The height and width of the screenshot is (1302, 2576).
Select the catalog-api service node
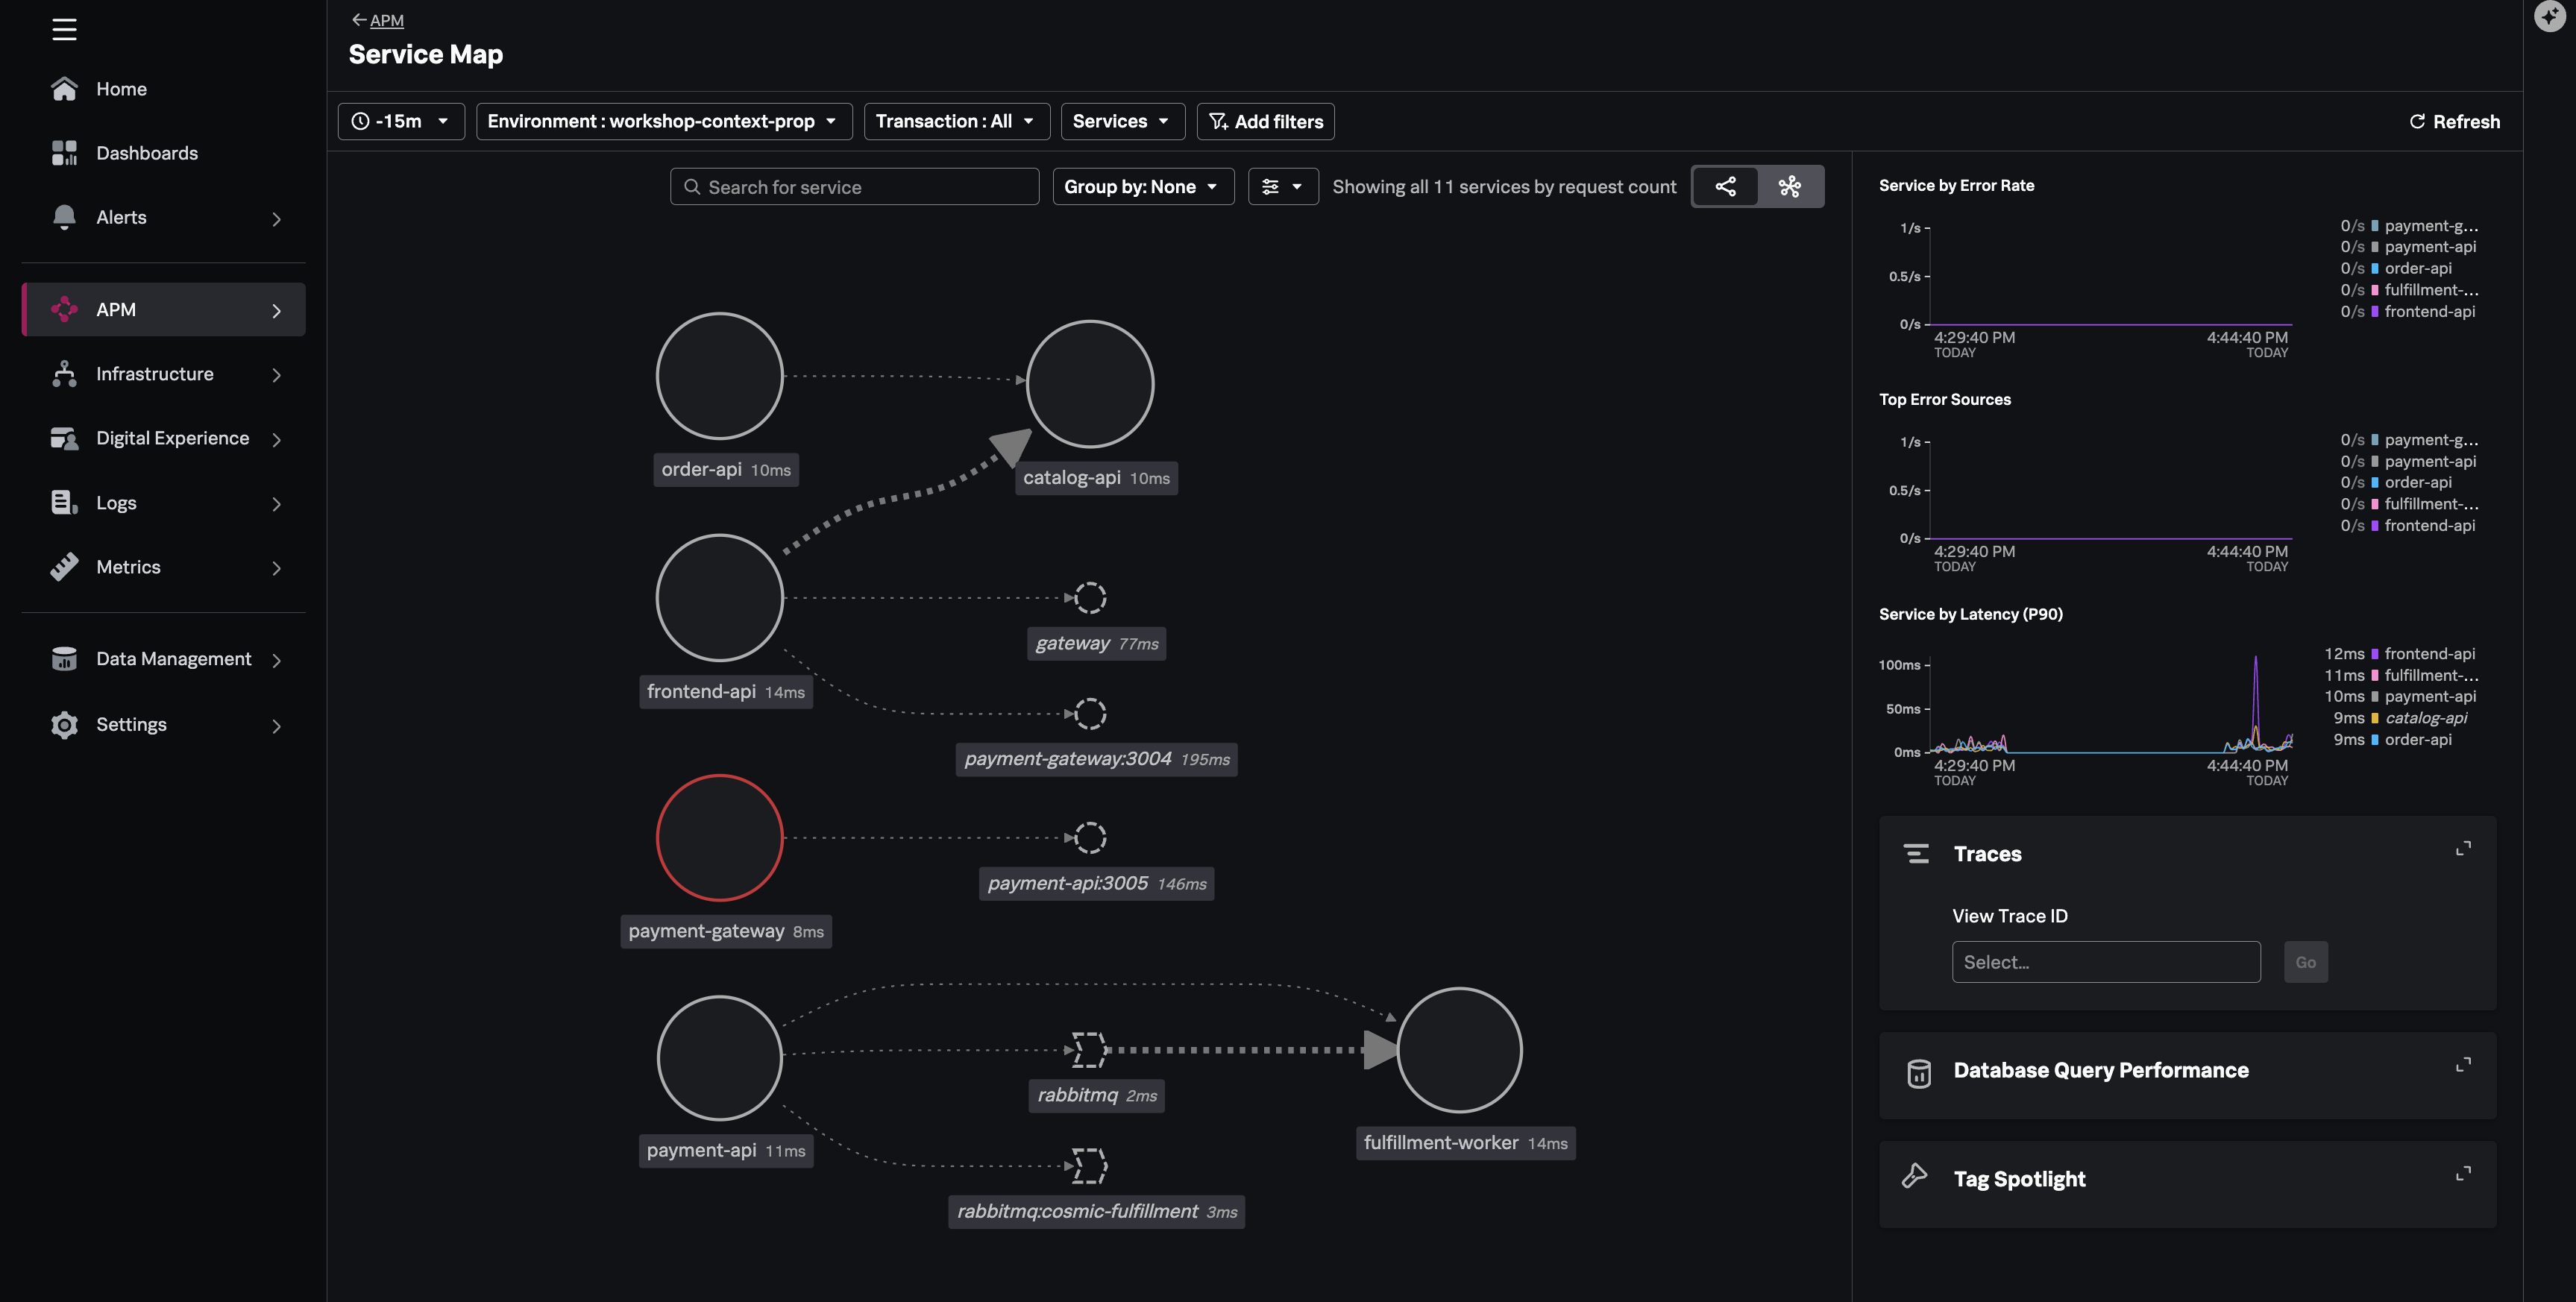(1090, 384)
